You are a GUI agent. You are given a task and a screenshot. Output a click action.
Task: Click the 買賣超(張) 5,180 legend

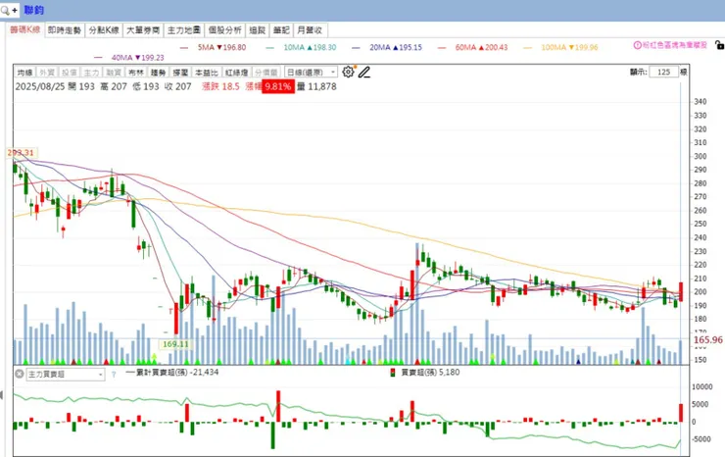point(430,373)
